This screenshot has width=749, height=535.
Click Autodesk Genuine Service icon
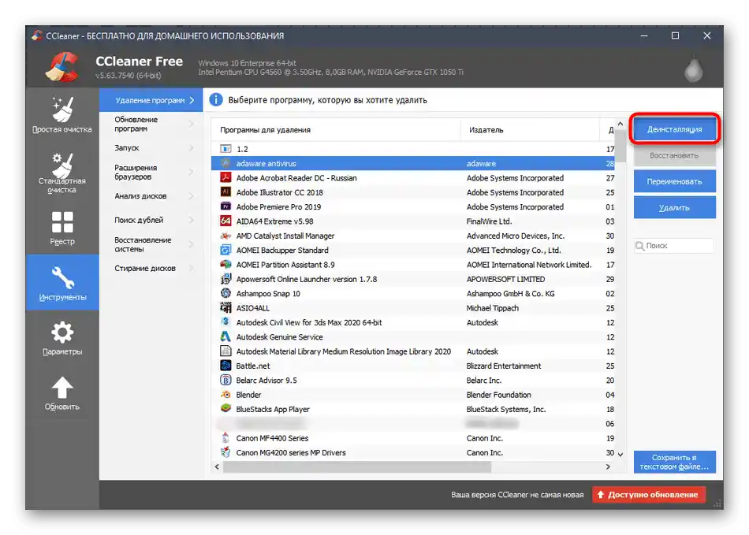225,336
